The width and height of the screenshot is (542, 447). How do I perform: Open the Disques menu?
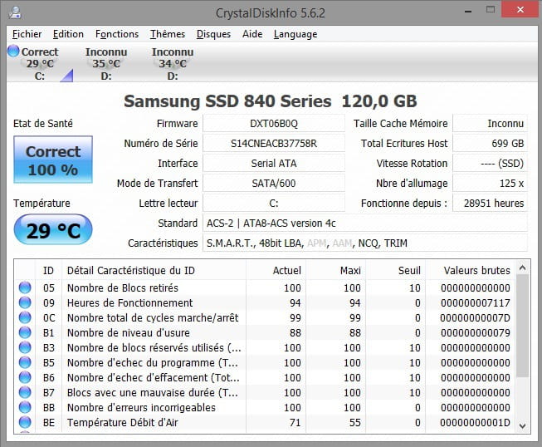[x=213, y=34]
